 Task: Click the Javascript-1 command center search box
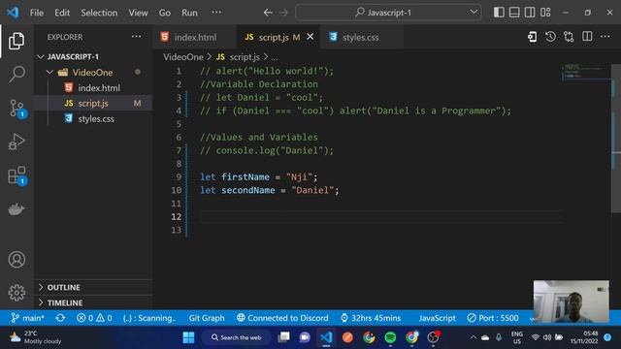coord(388,13)
